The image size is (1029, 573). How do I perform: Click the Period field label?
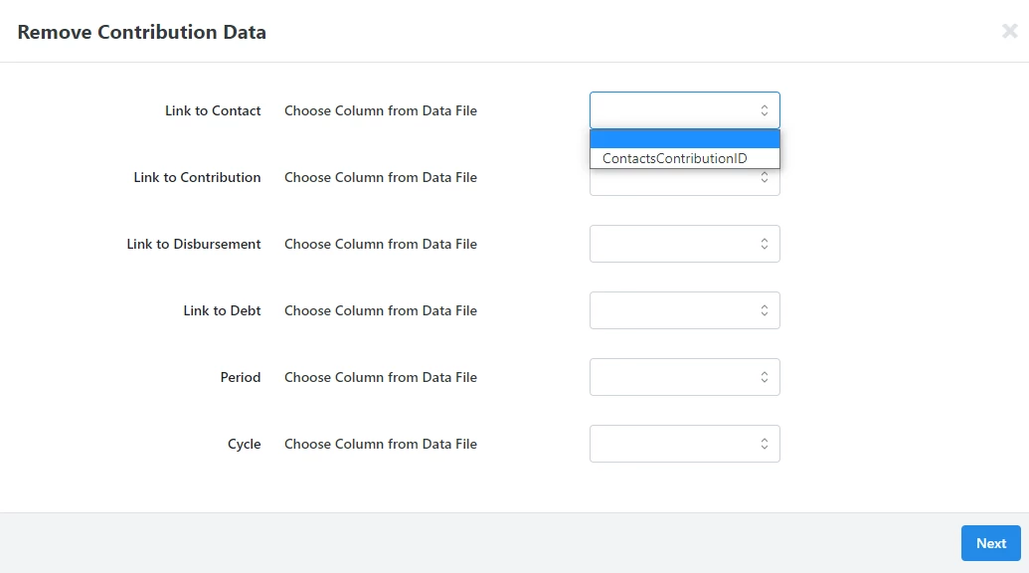pos(241,377)
